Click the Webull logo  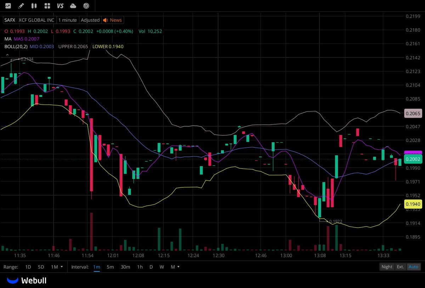tap(27, 281)
